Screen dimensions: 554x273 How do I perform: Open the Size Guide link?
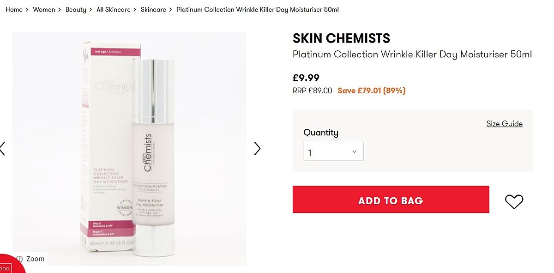[504, 124]
